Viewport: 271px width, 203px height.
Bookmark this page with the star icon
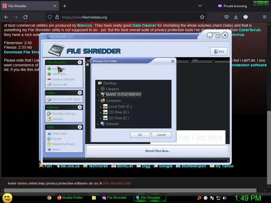[202, 17]
